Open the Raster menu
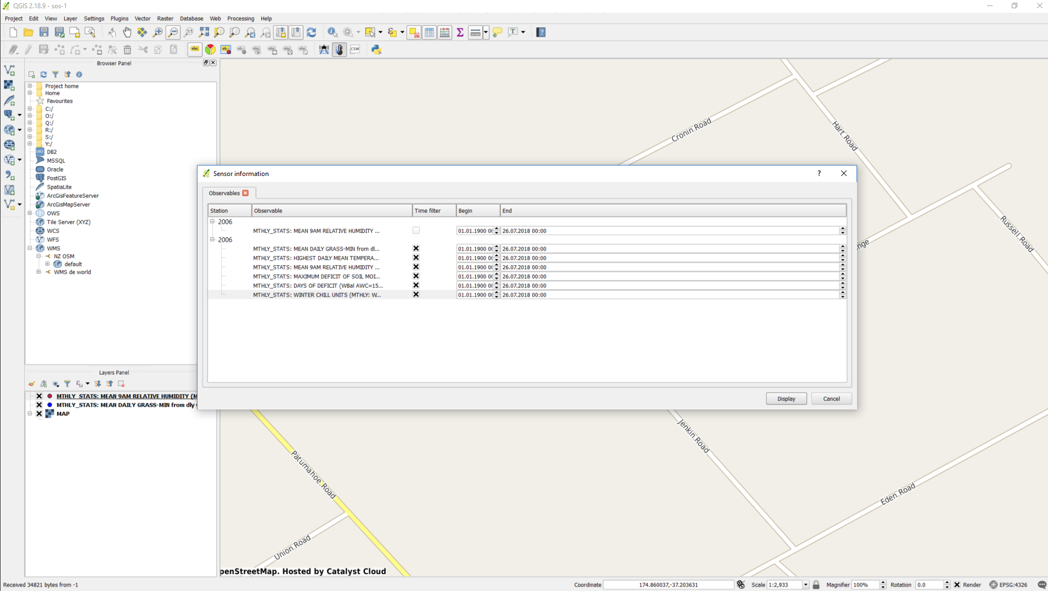Screen dimensions: 1048x591 tap(165, 19)
